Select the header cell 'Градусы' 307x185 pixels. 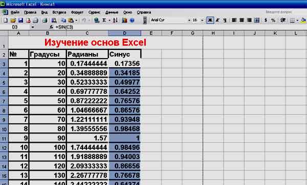[48, 54]
